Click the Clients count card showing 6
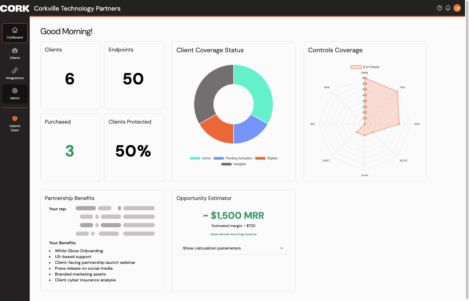Viewport: 469px width, 301px height. point(70,75)
